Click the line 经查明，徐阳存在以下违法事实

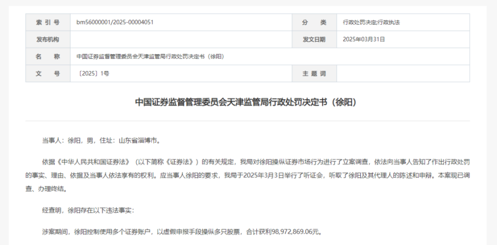[89, 210]
